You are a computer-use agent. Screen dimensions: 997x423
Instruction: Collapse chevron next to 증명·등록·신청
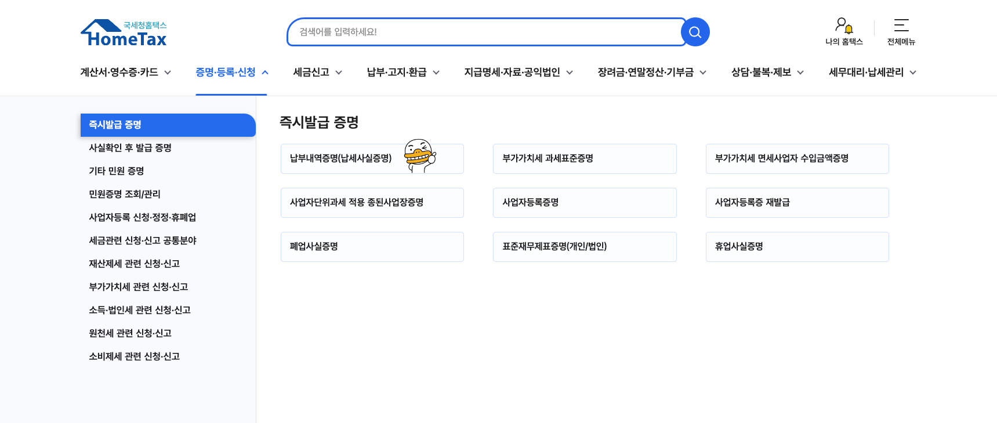(x=265, y=72)
